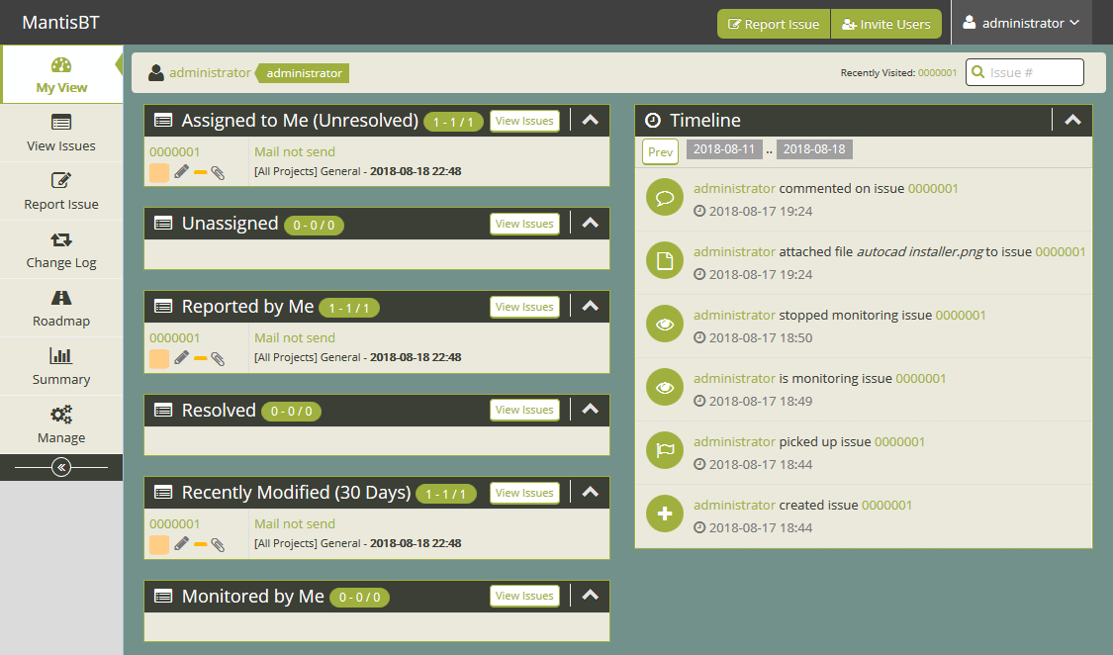Image resolution: width=1113 pixels, height=655 pixels.
Task: Collapse the Resolved panel
Action: (x=590, y=409)
